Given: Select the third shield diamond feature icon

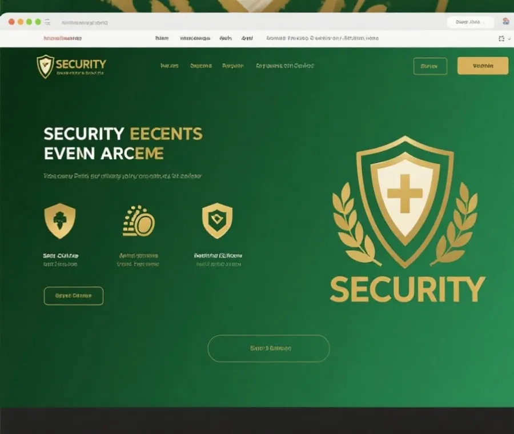Looking at the screenshot, I should [x=217, y=220].
